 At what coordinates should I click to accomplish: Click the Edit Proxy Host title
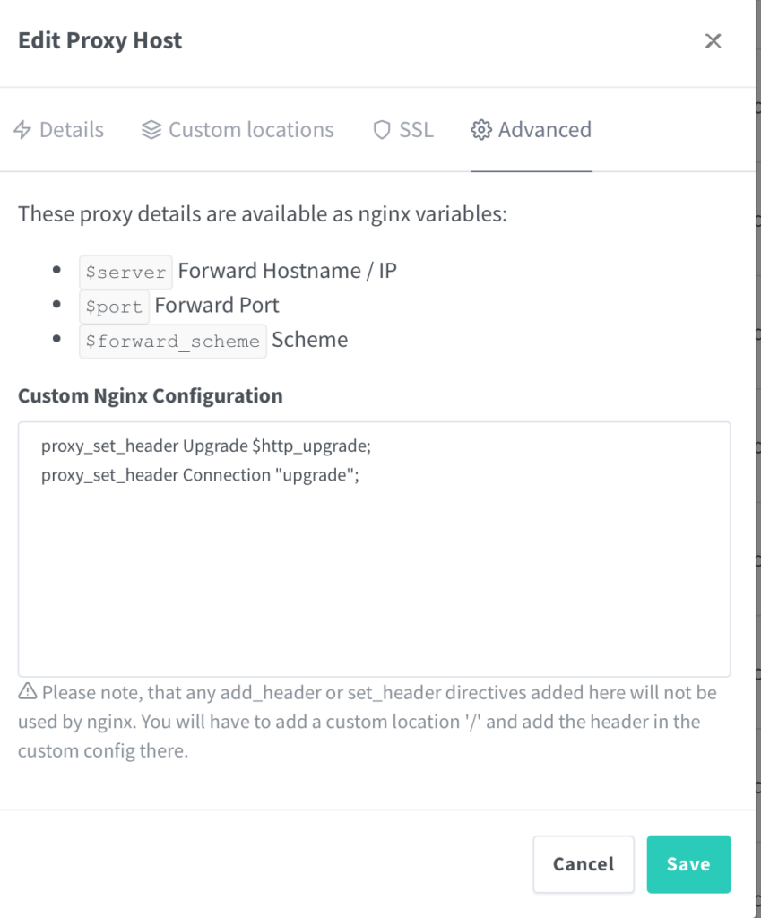99,40
